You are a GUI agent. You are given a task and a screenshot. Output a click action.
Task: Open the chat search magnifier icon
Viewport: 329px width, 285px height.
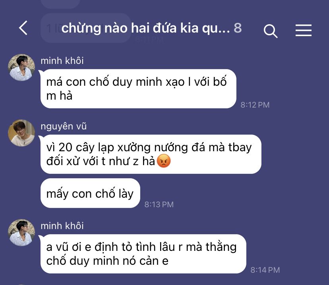[271, 31]
